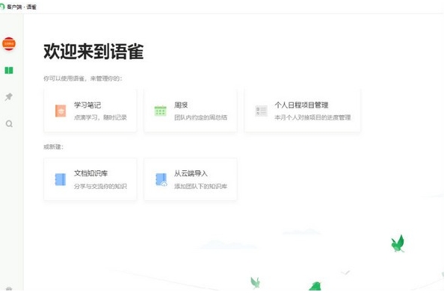The image size is (447, 295).
Task: Click the 从云端导入 cloud notebook icon
Action: [161, 179]
